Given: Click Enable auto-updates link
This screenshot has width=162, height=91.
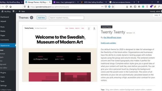Looking at the screenshot, I should [108, 43].
